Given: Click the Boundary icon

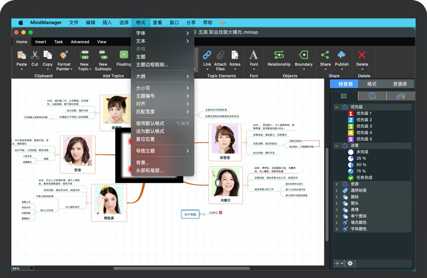Looking at the screenshot, I should 303,55.
